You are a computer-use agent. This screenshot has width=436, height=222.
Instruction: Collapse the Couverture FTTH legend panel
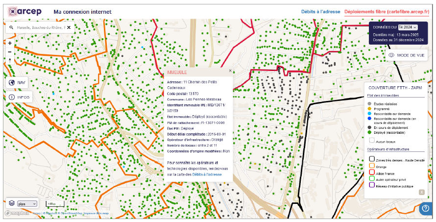(x=421, y=192)
